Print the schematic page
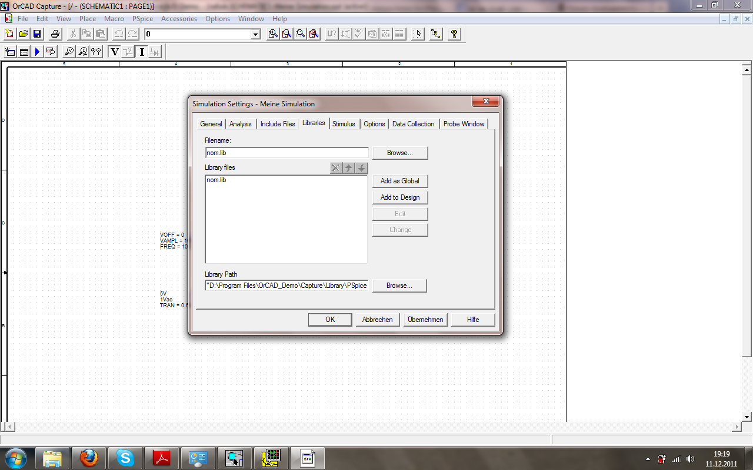The image size is (753, 470). pos(55,34)
